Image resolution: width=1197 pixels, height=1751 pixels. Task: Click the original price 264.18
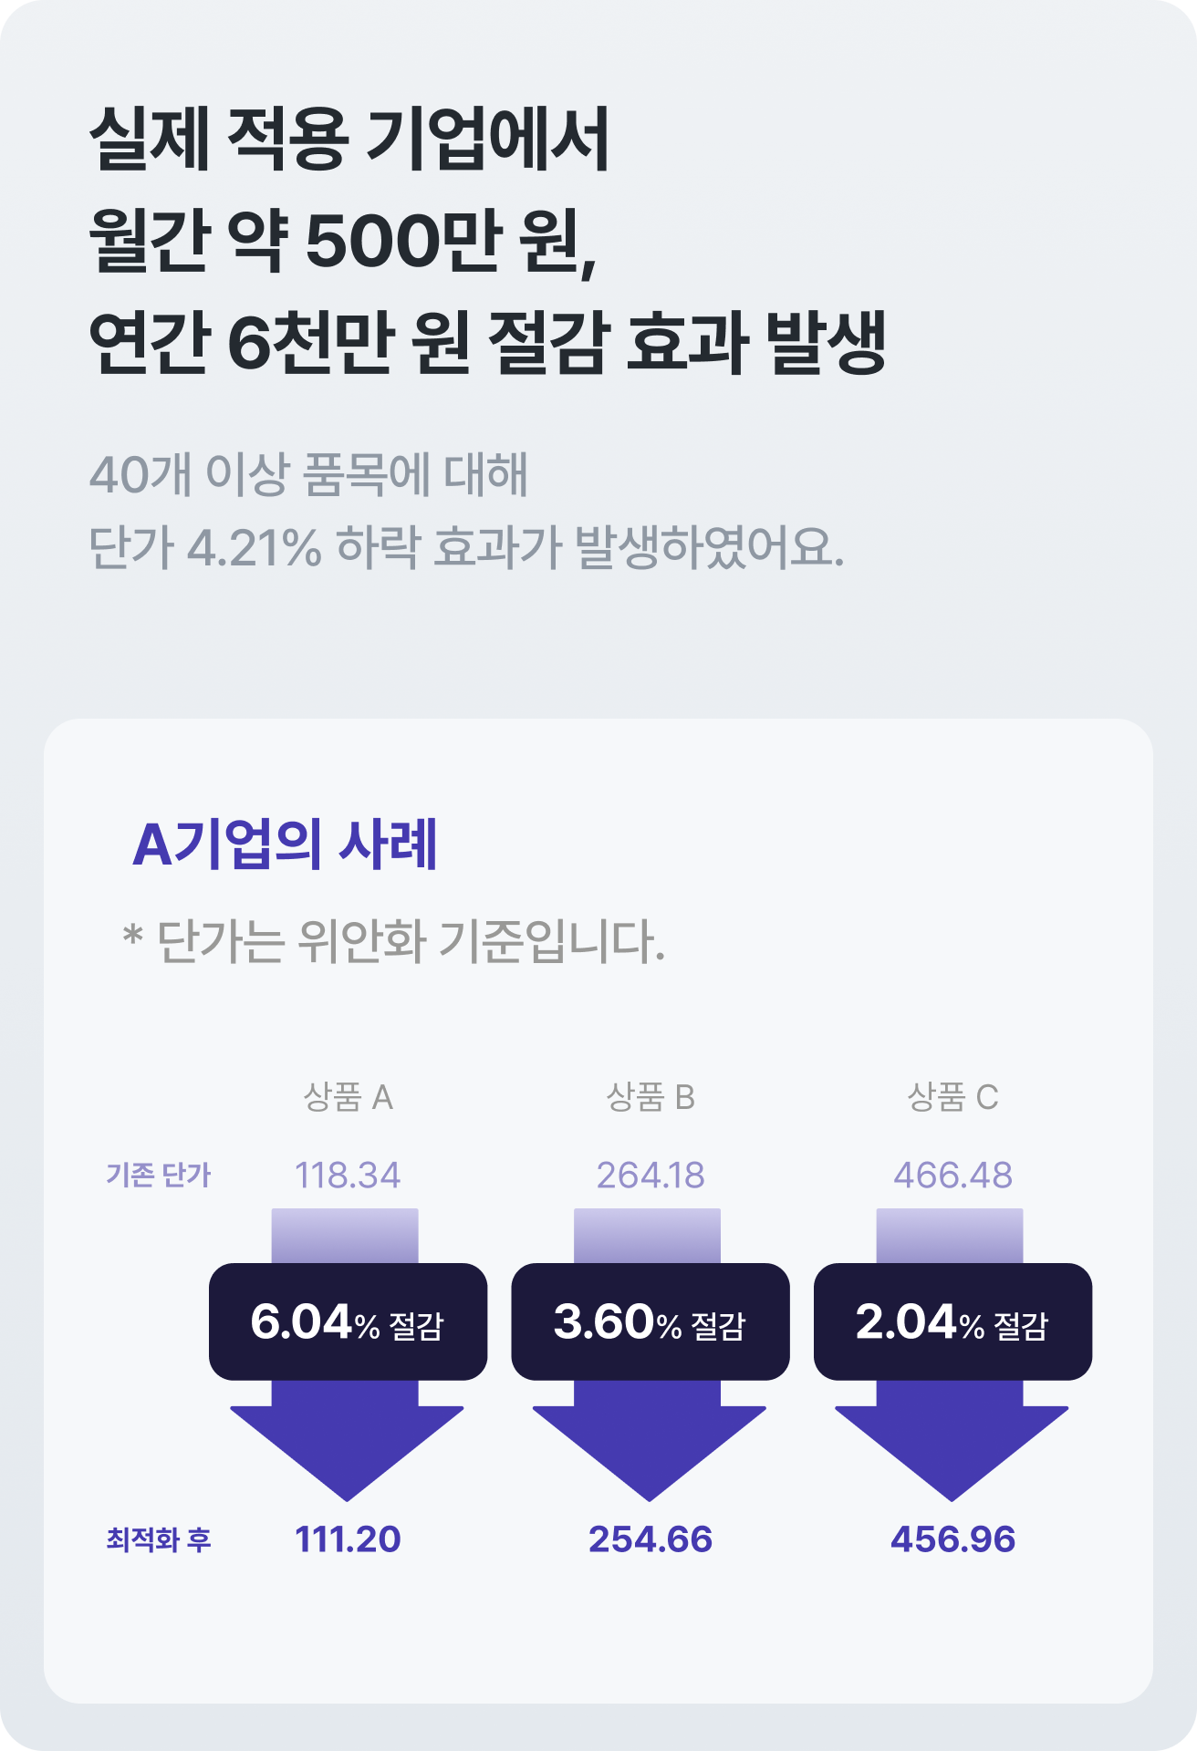pyautogui.click(x=651, y=1176)
